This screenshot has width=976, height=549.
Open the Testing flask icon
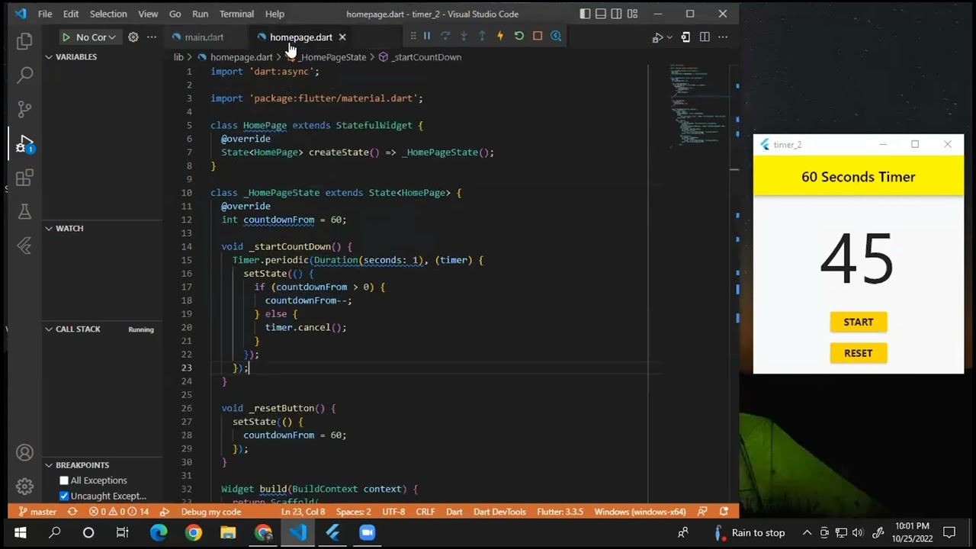click(x=24, y=211)
